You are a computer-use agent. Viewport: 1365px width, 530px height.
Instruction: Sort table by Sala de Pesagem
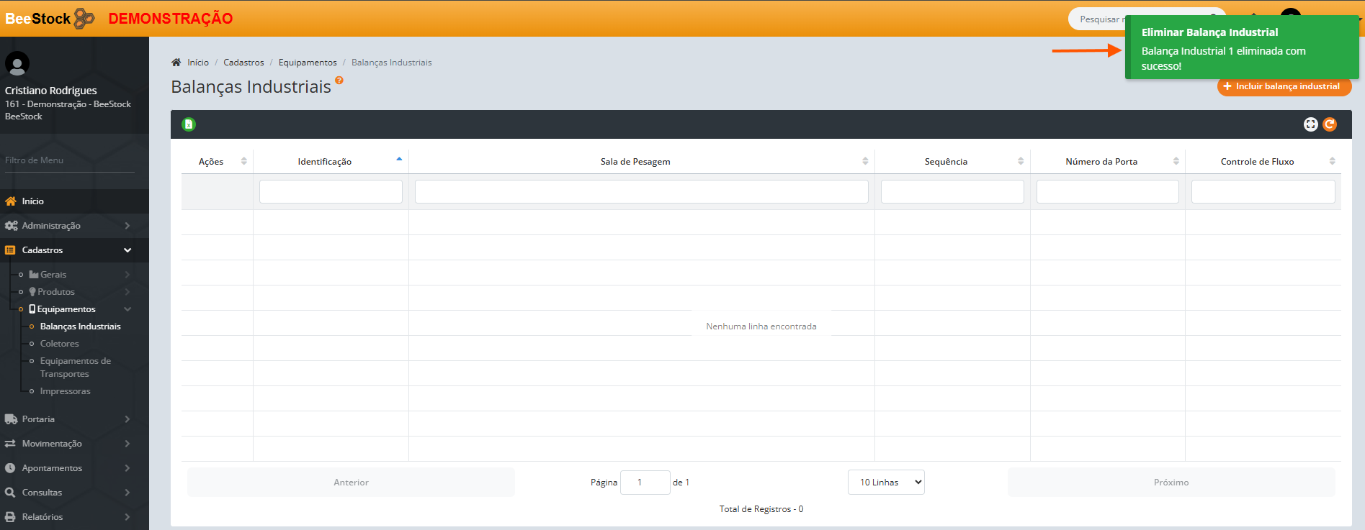(635, 162)
